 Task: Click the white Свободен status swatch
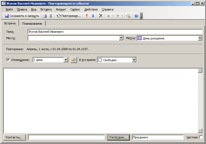[100, 60]
